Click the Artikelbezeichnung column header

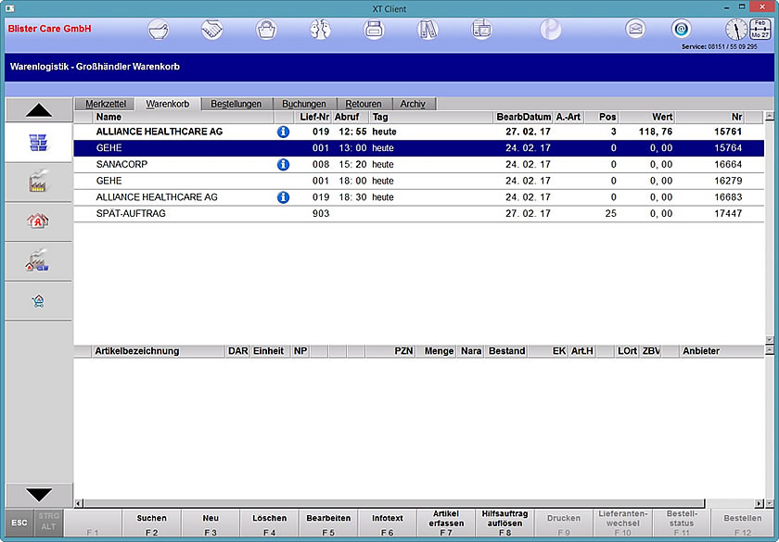(x=159, y=351)
